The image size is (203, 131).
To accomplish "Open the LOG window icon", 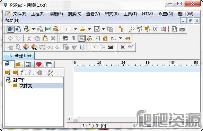I will click(x=48, y=29).
